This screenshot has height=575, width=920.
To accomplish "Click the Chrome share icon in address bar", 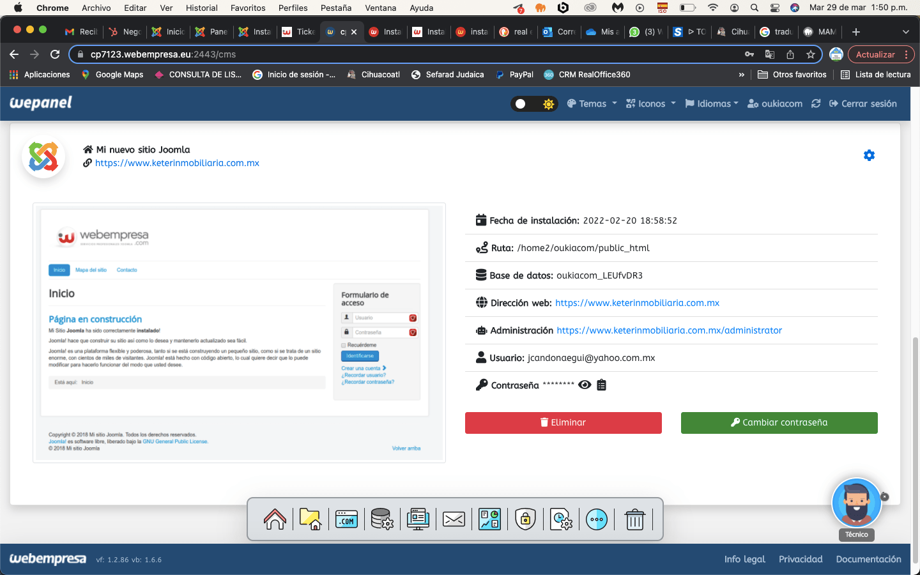I will 790,54.
